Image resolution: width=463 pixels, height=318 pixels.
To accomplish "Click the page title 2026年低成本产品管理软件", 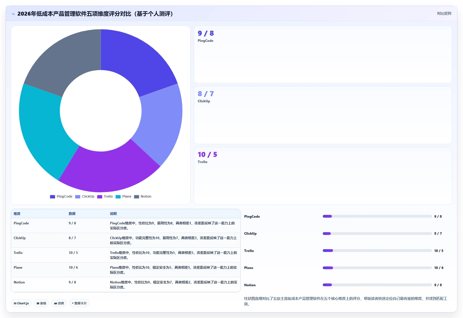I will [x=95, y=14].
